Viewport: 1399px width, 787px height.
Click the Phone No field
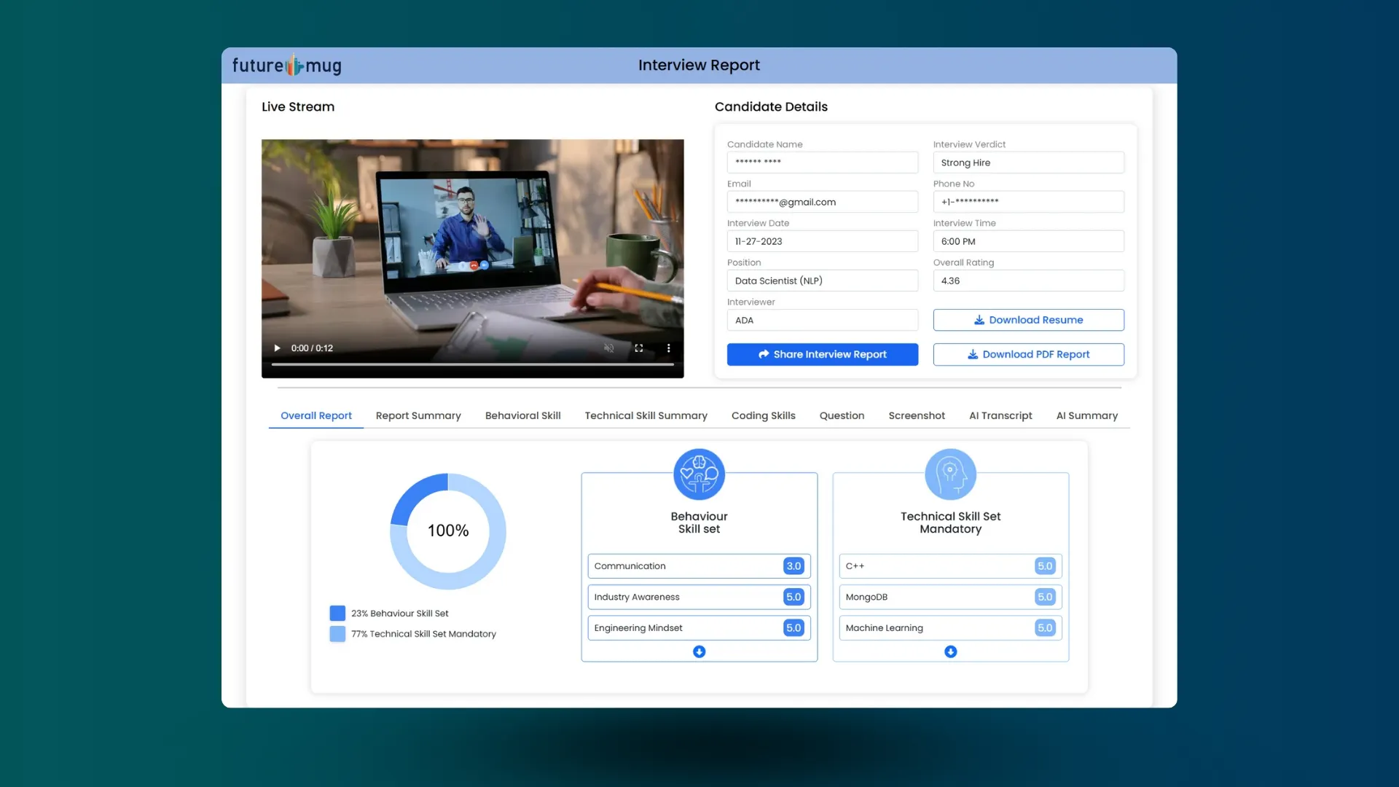[1028, 202]
